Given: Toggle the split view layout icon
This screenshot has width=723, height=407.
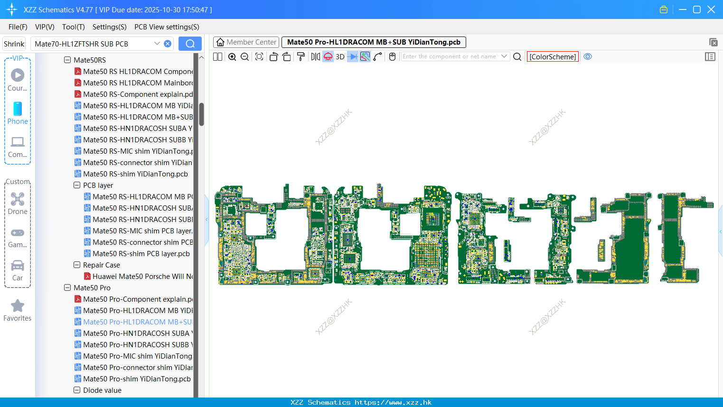Looking at the screenshot, I should click(x=218, y=56).
